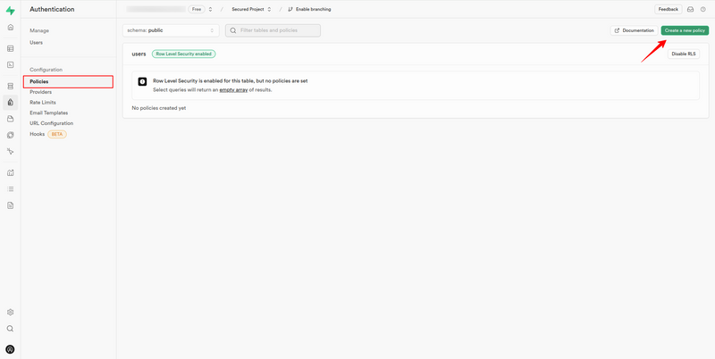715x359 pixels.
Task: Open the notifications inbox icon
Action: pyautogui.click(x=690, y=9)
